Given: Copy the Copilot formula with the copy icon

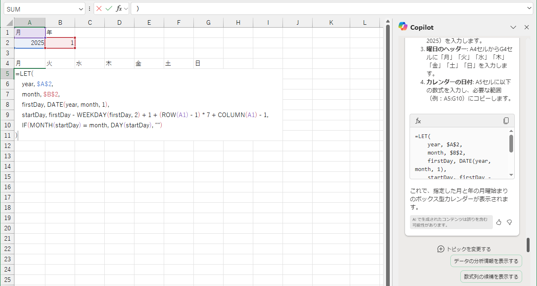Looking at the screenshot, I should (x=506, y=121).
